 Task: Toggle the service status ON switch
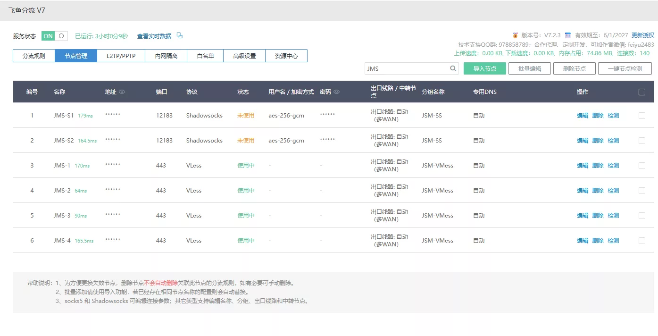tap(54, 36)
